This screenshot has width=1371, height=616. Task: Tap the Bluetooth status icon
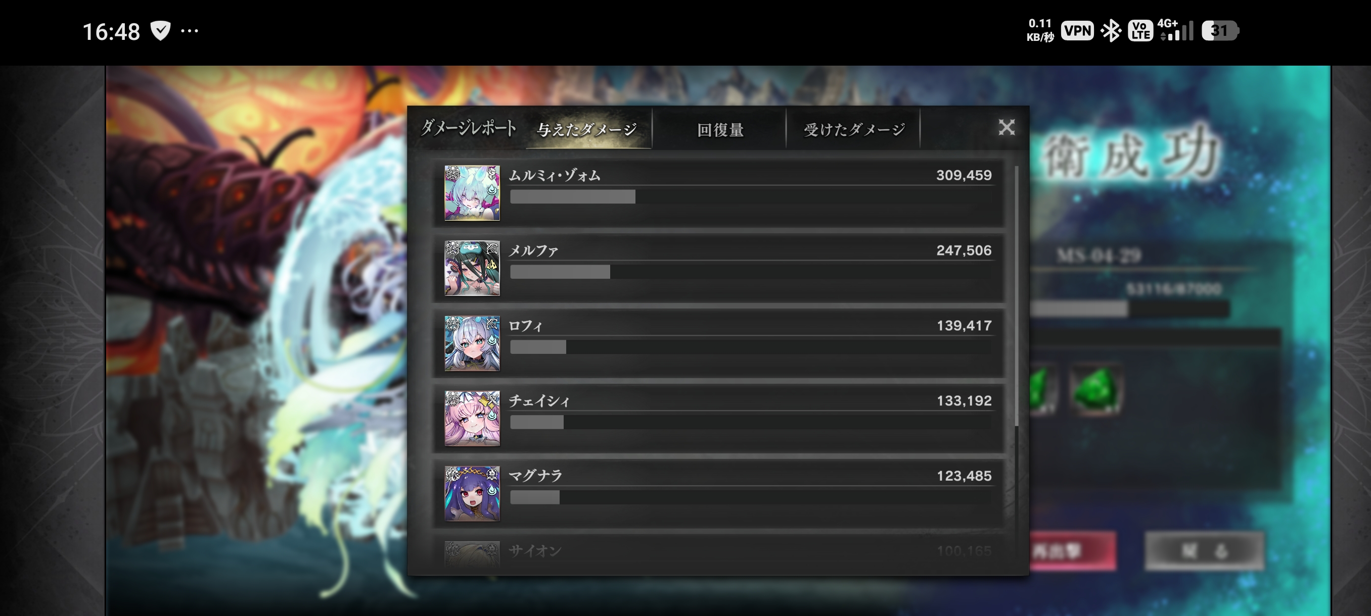pos(1110,30)
